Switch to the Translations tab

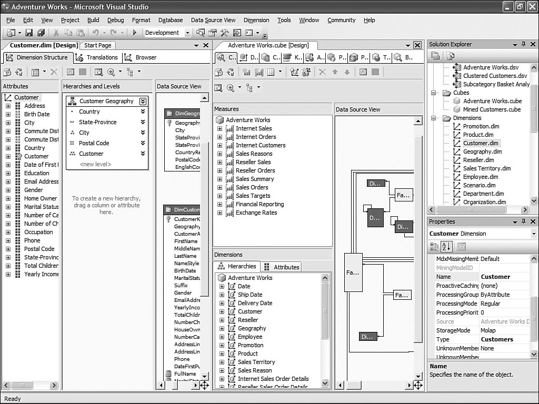(97, 57)
